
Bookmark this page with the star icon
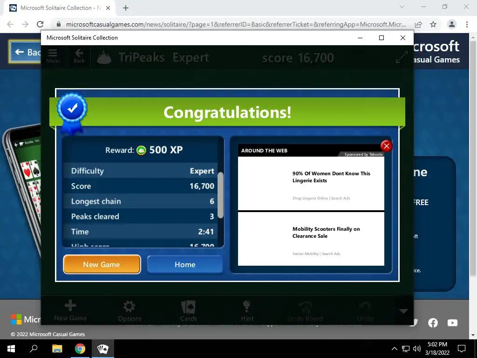coord(433,24)
